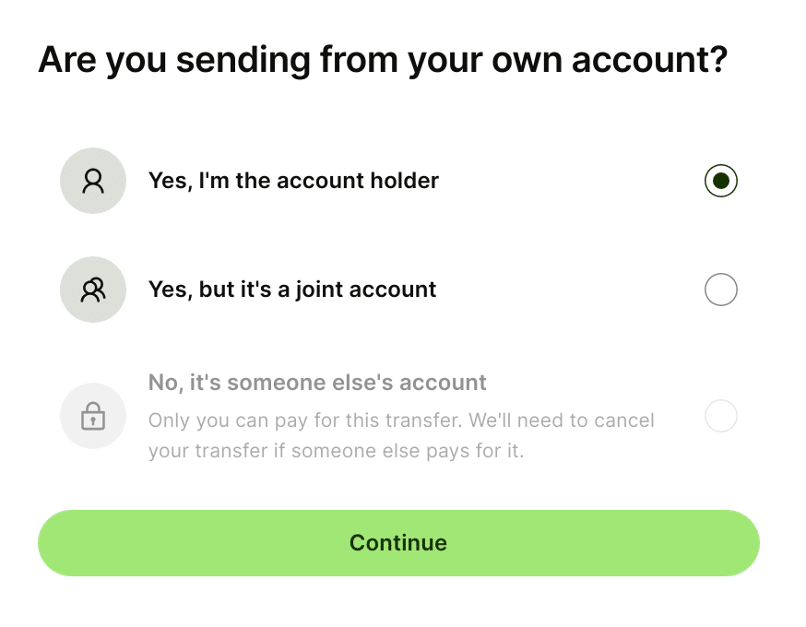
Task: Click "Yes, but it's a joint account" label
Action: [292, 290]
